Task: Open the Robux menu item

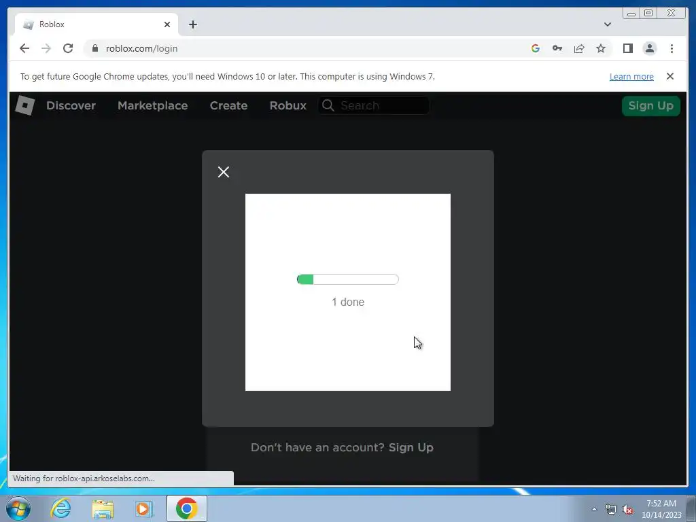Action: [x=288, y=105]
